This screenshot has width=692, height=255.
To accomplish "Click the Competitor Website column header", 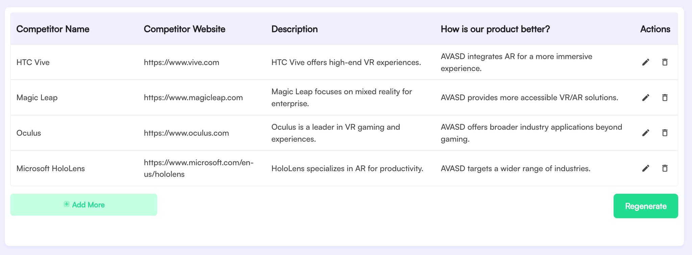I will pyautogui.click(x=184, y=29).
